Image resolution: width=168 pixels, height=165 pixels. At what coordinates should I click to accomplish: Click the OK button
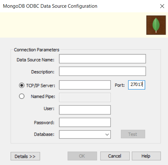82,156
